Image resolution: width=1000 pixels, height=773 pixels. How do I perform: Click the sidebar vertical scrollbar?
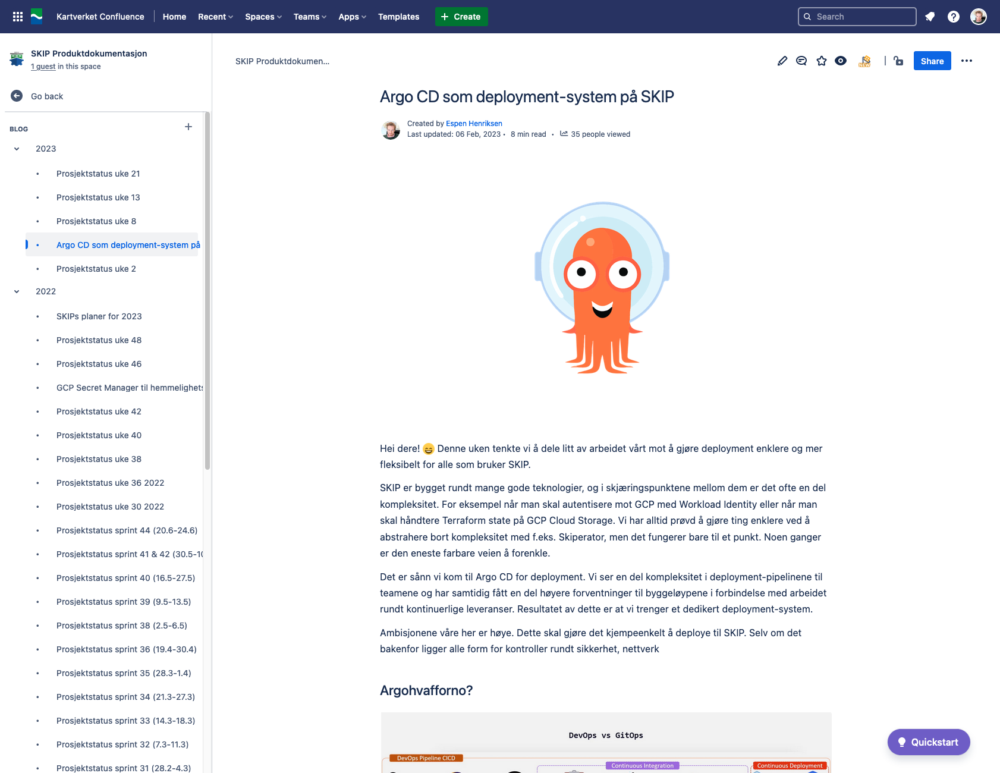[x=207, y=291]
